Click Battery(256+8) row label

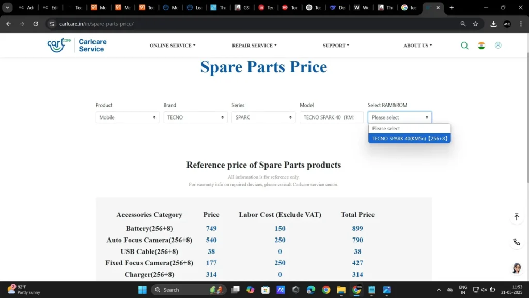(149, 228)
